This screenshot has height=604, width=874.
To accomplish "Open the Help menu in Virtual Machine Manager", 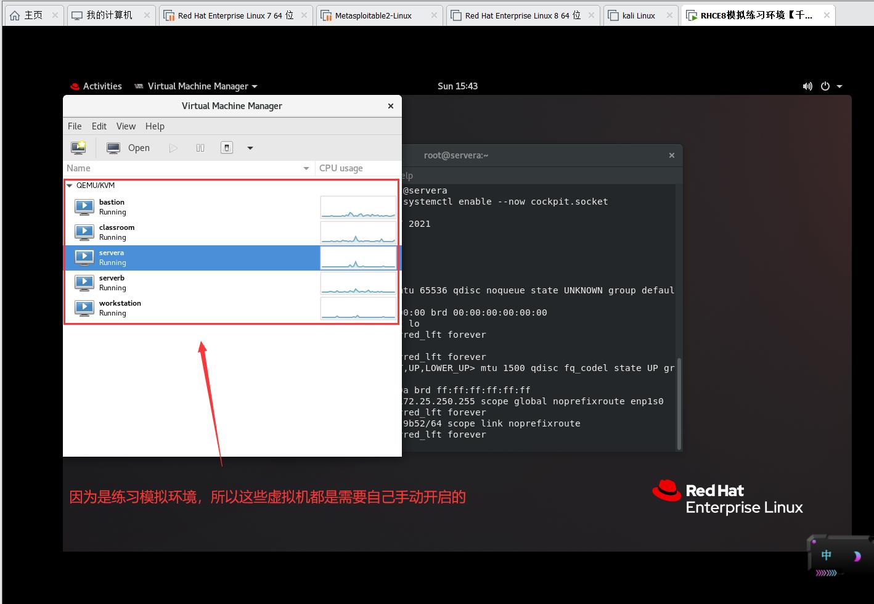I will (x=155, y=126).
